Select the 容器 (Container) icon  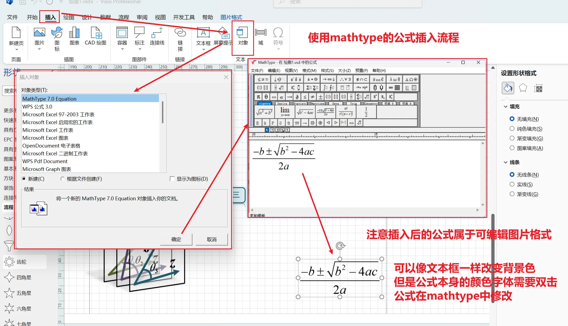click(122, 33)
